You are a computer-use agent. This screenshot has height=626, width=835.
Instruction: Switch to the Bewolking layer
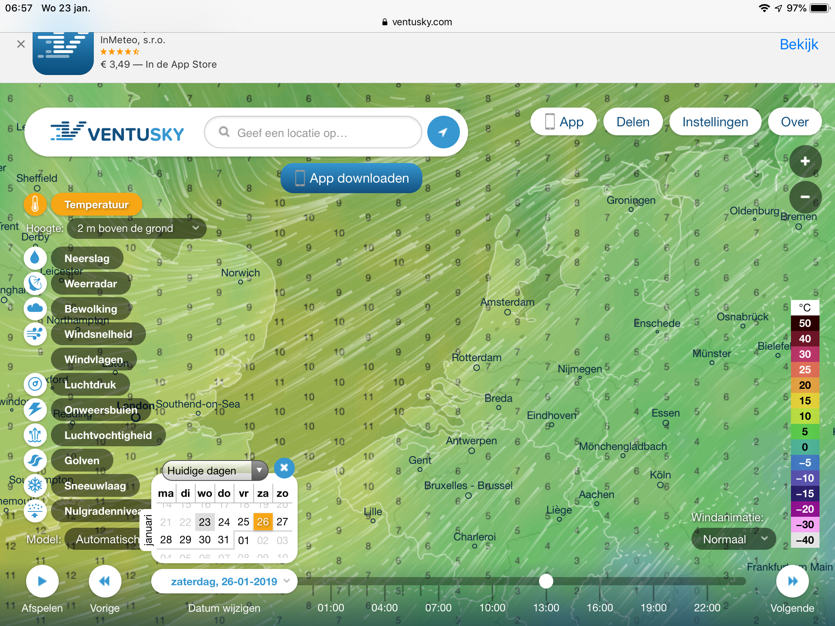pos(91,309)
